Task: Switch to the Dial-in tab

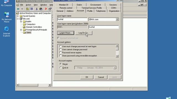Action: pos(79,5)
